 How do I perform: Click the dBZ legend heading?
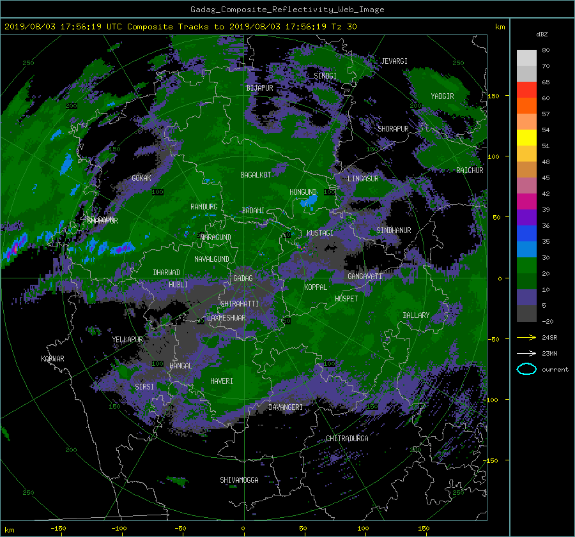click(x=542, y=34)
